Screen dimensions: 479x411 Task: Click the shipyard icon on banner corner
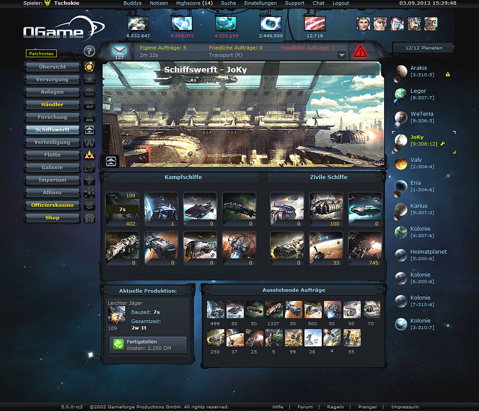111,161
